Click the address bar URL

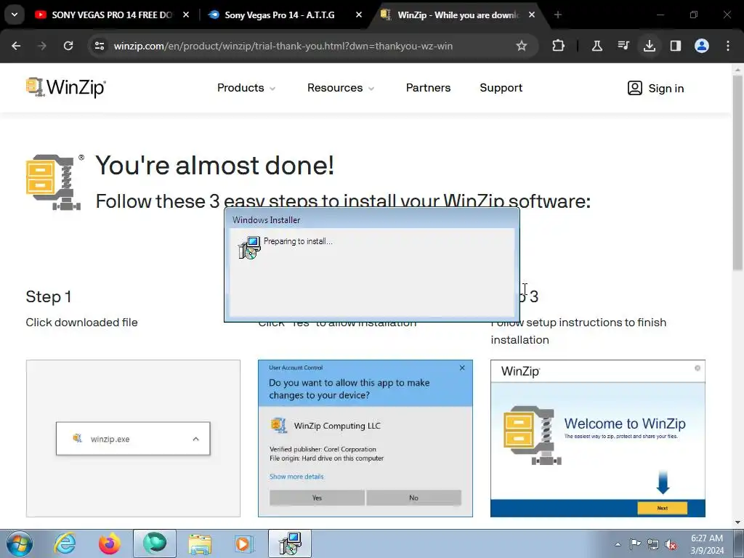coord(283,46)
